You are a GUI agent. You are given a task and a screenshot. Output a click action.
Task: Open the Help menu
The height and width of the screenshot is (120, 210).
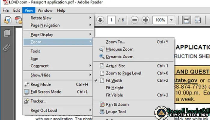click(61, 10)
